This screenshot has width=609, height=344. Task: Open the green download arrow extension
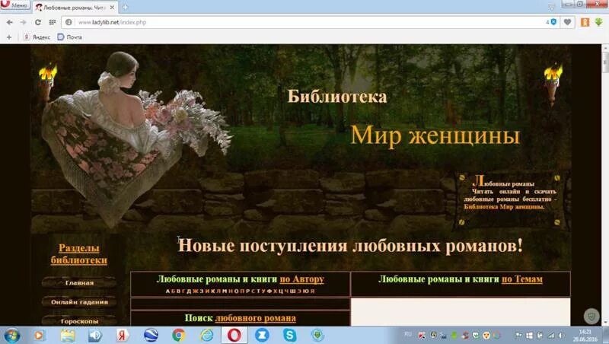598,22
